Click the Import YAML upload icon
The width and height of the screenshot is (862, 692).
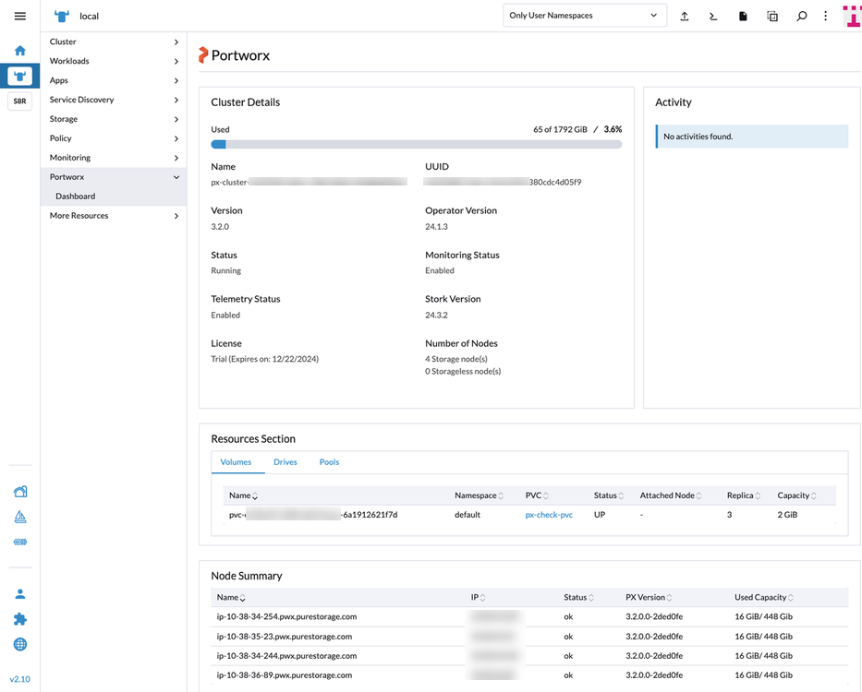coord(685,16)
